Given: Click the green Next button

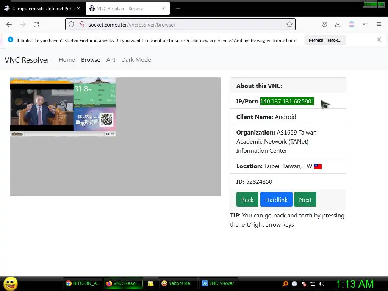Looking at the screenshot, I should click(305, 199).
